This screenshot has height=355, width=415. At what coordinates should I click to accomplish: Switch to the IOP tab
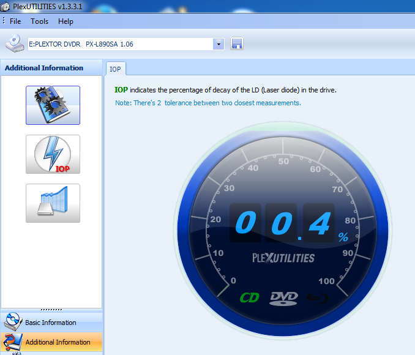[x=116, y=69]
